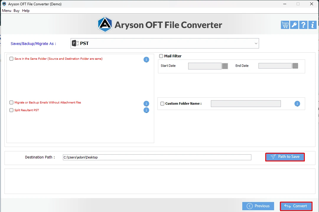Image resolution: width=319 pixels, height=212 pixels.
Task: Enable Save in the Same Folder checkbox
Action: [x=12, y=59]
